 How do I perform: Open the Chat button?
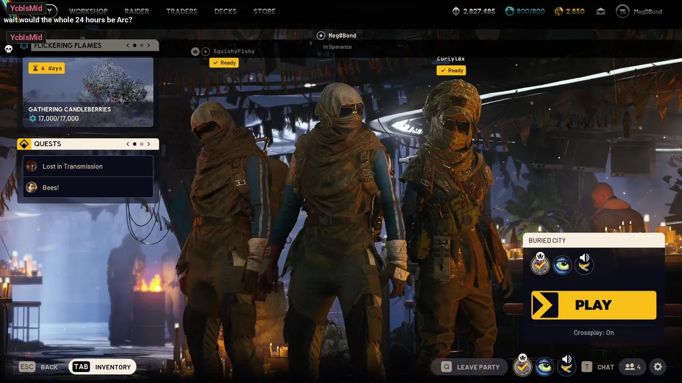(x=598, y=367)
